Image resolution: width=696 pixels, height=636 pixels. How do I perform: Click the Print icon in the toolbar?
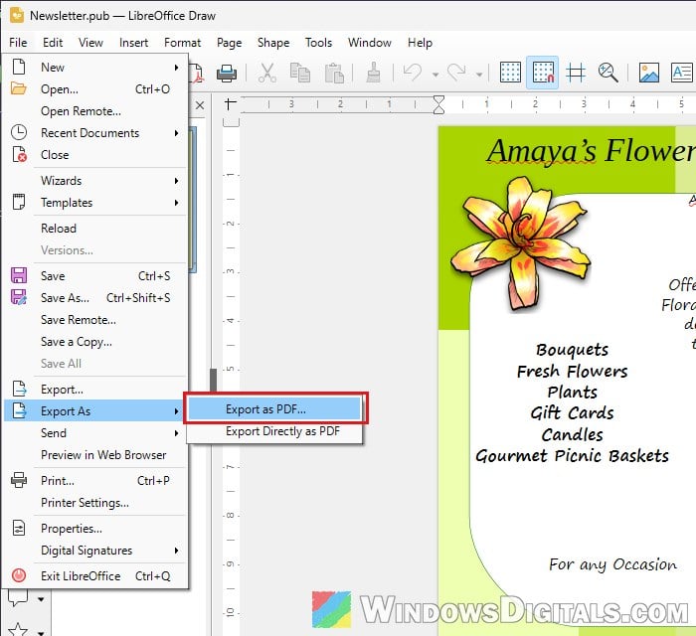(227, 73)
